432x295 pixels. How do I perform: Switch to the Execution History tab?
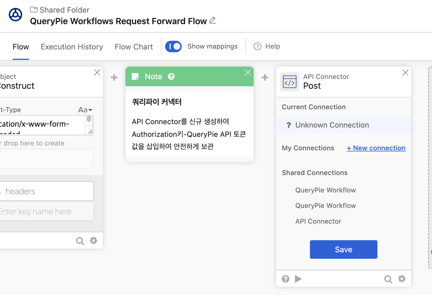click(72, 47)
